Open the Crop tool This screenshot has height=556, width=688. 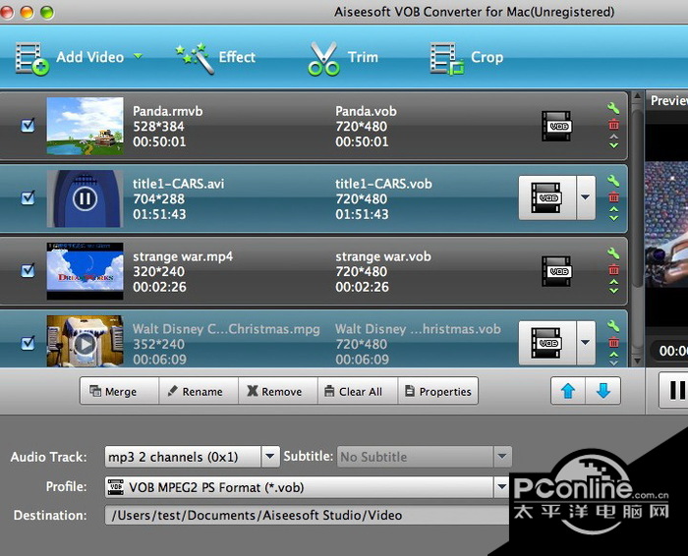[466, 58]
